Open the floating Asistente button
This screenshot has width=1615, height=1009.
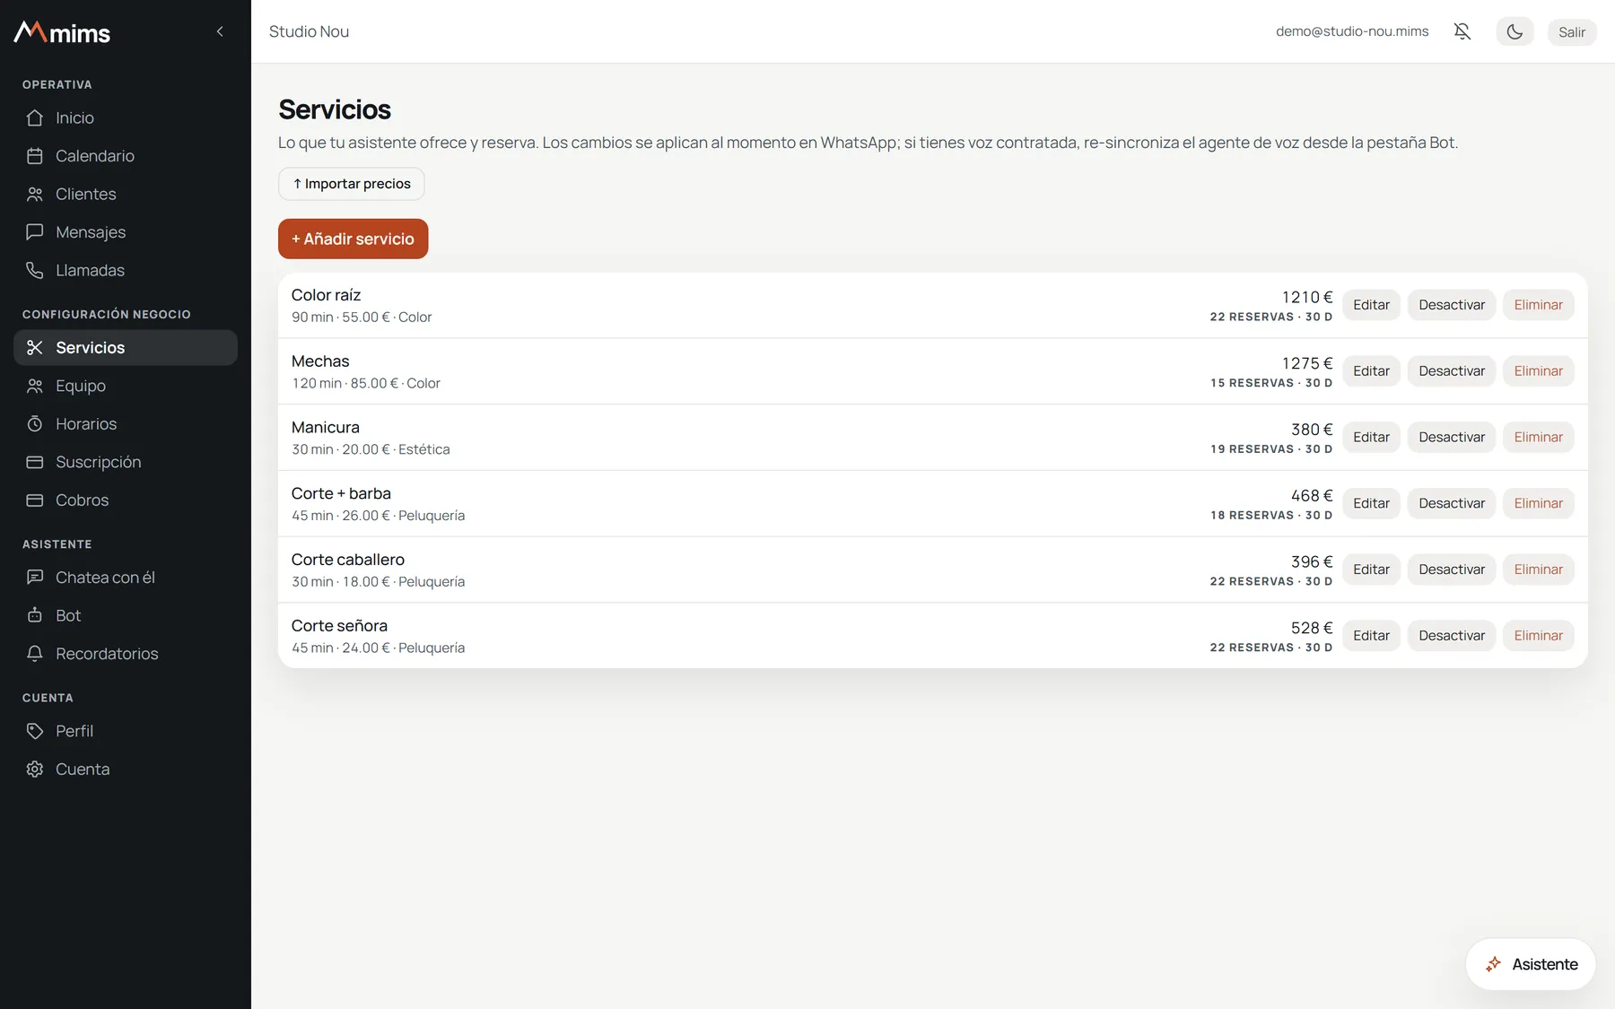point(1531,964)
